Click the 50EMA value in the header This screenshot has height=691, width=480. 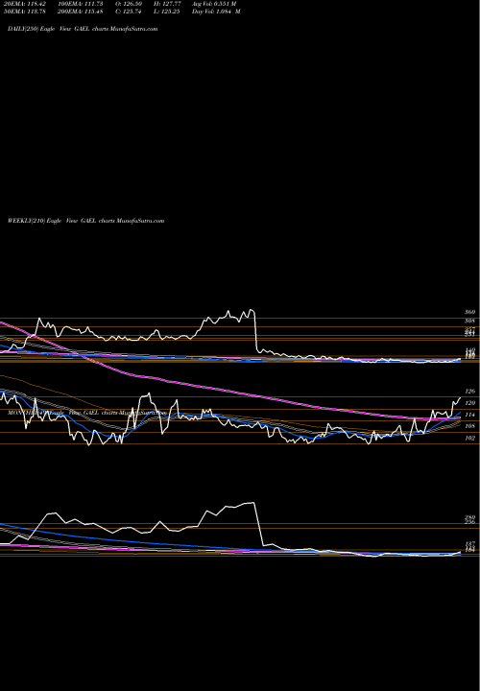[x=27, y=12]
